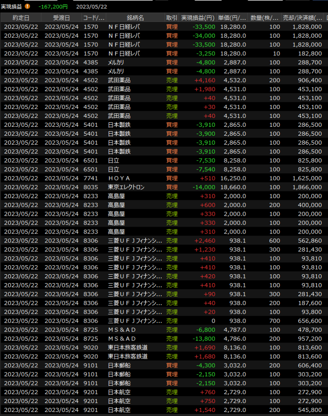Click the -13,800 ＭＳ＆ＡＤ loss cell
Viewport: 328px width, 416px height.
pyautogui.click(x=204, y=339)
